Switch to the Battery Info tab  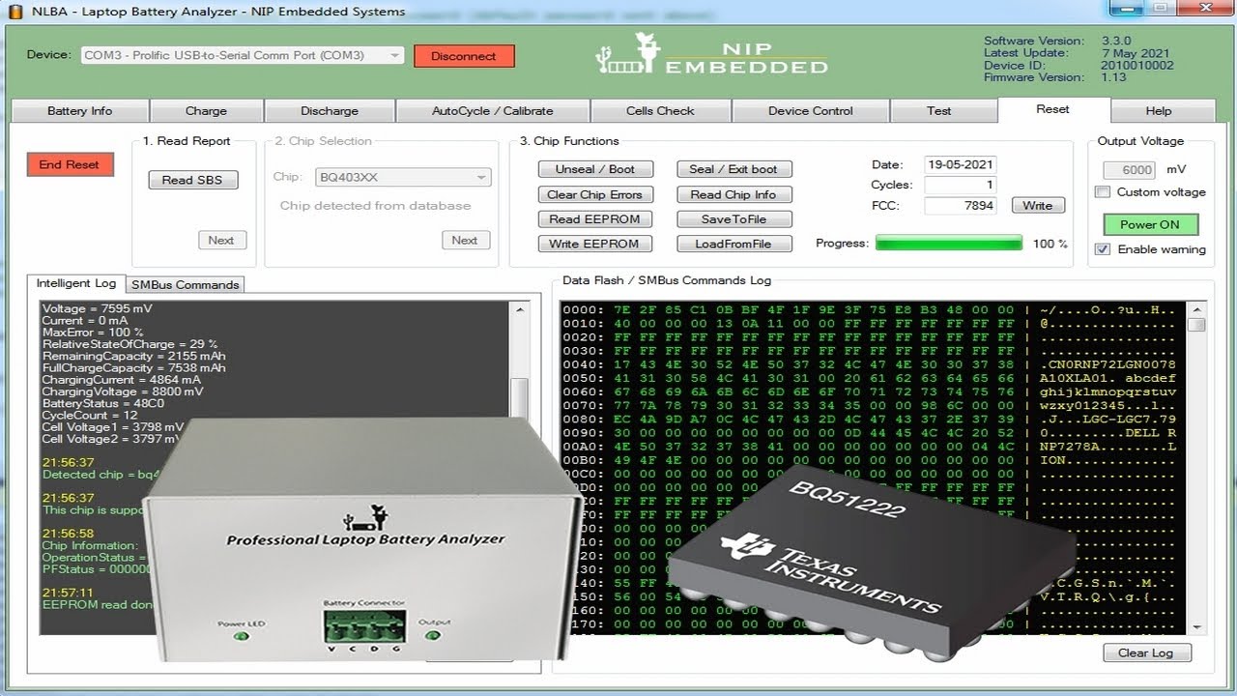[79, 111]
